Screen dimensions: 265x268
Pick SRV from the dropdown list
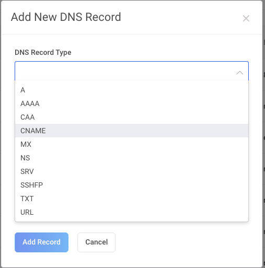132,171
